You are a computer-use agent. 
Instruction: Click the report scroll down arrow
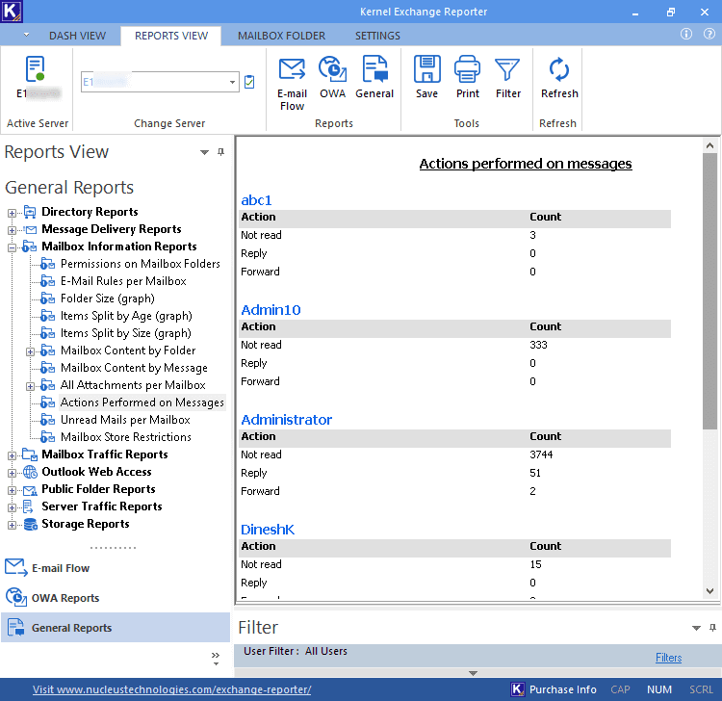click(709, 591)
